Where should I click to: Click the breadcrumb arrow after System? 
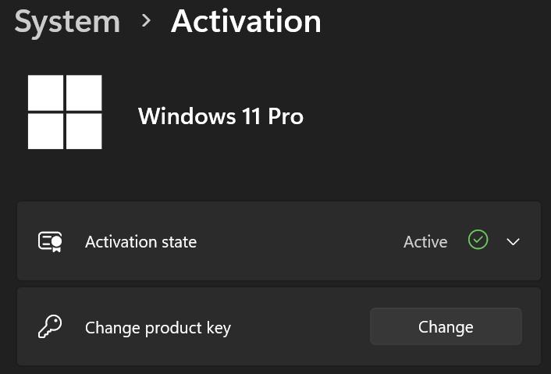coord(146,21)
